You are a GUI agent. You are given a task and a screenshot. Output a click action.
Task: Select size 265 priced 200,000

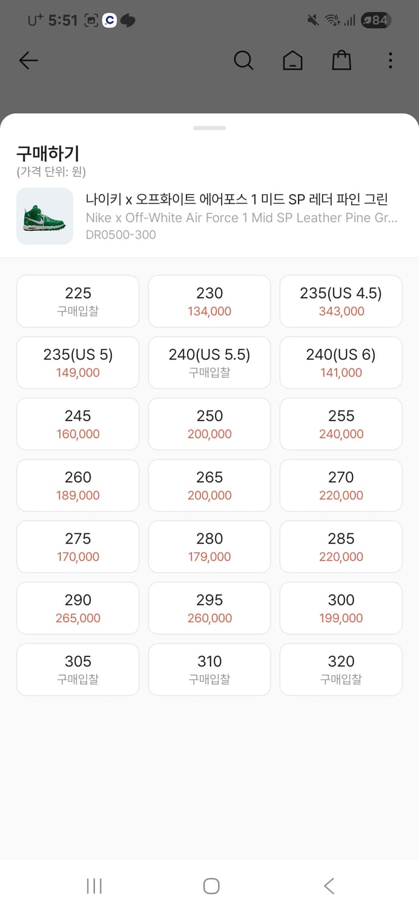(x=209, y=485)
